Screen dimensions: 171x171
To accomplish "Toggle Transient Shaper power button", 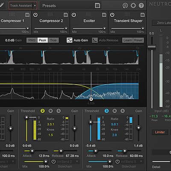I will (112, 15).
